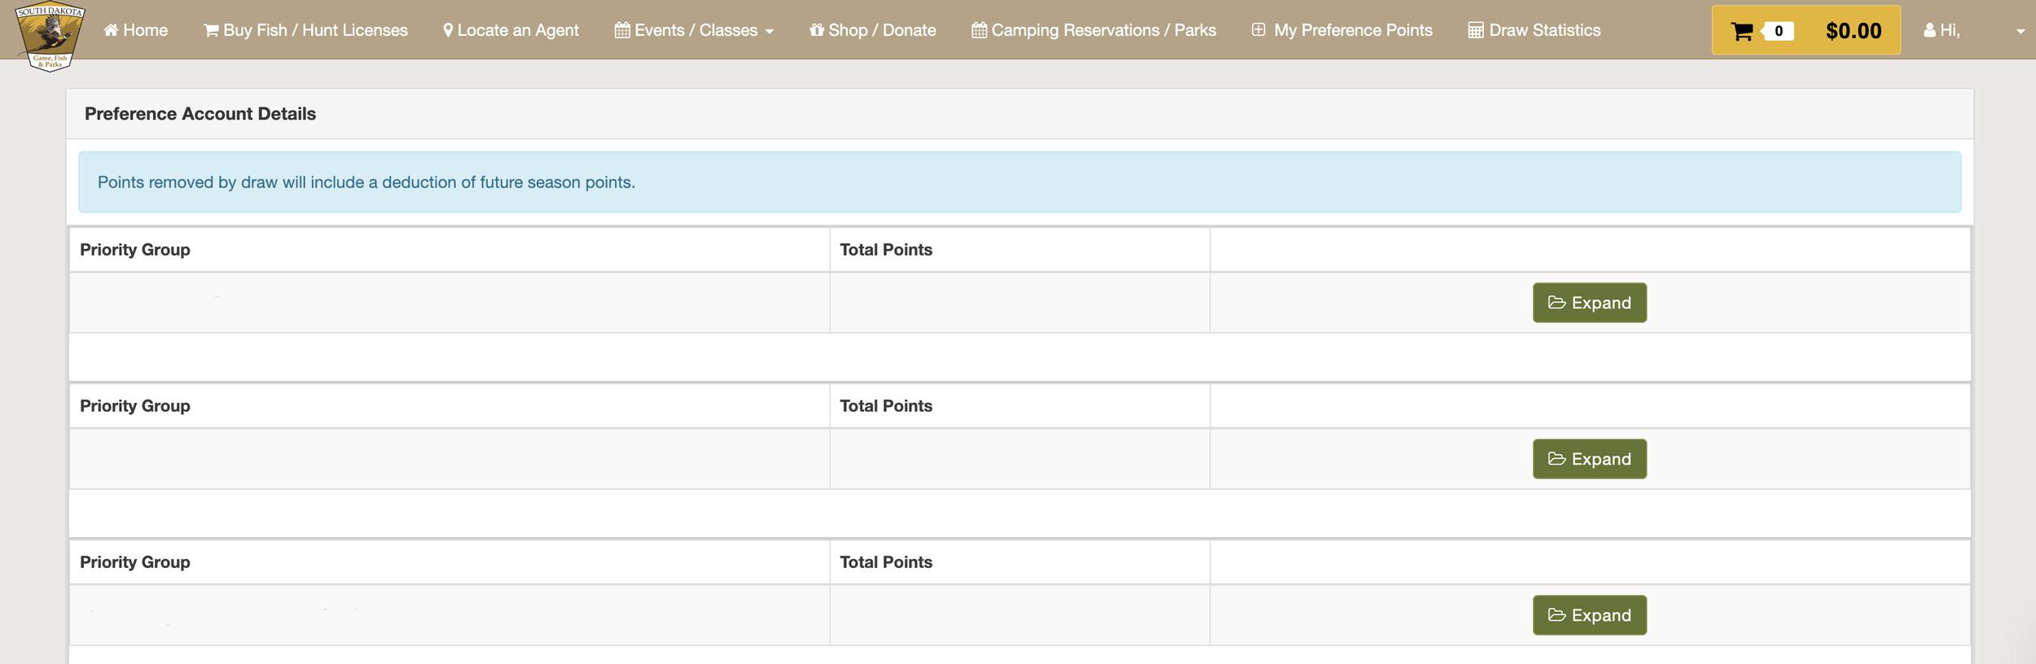Open Camping Reservations / Parks link

point(1103,31)
